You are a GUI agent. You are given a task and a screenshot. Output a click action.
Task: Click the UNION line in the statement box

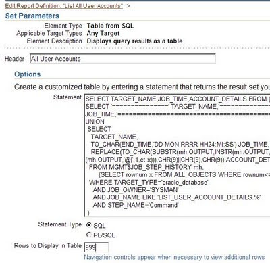pos(95,122)
